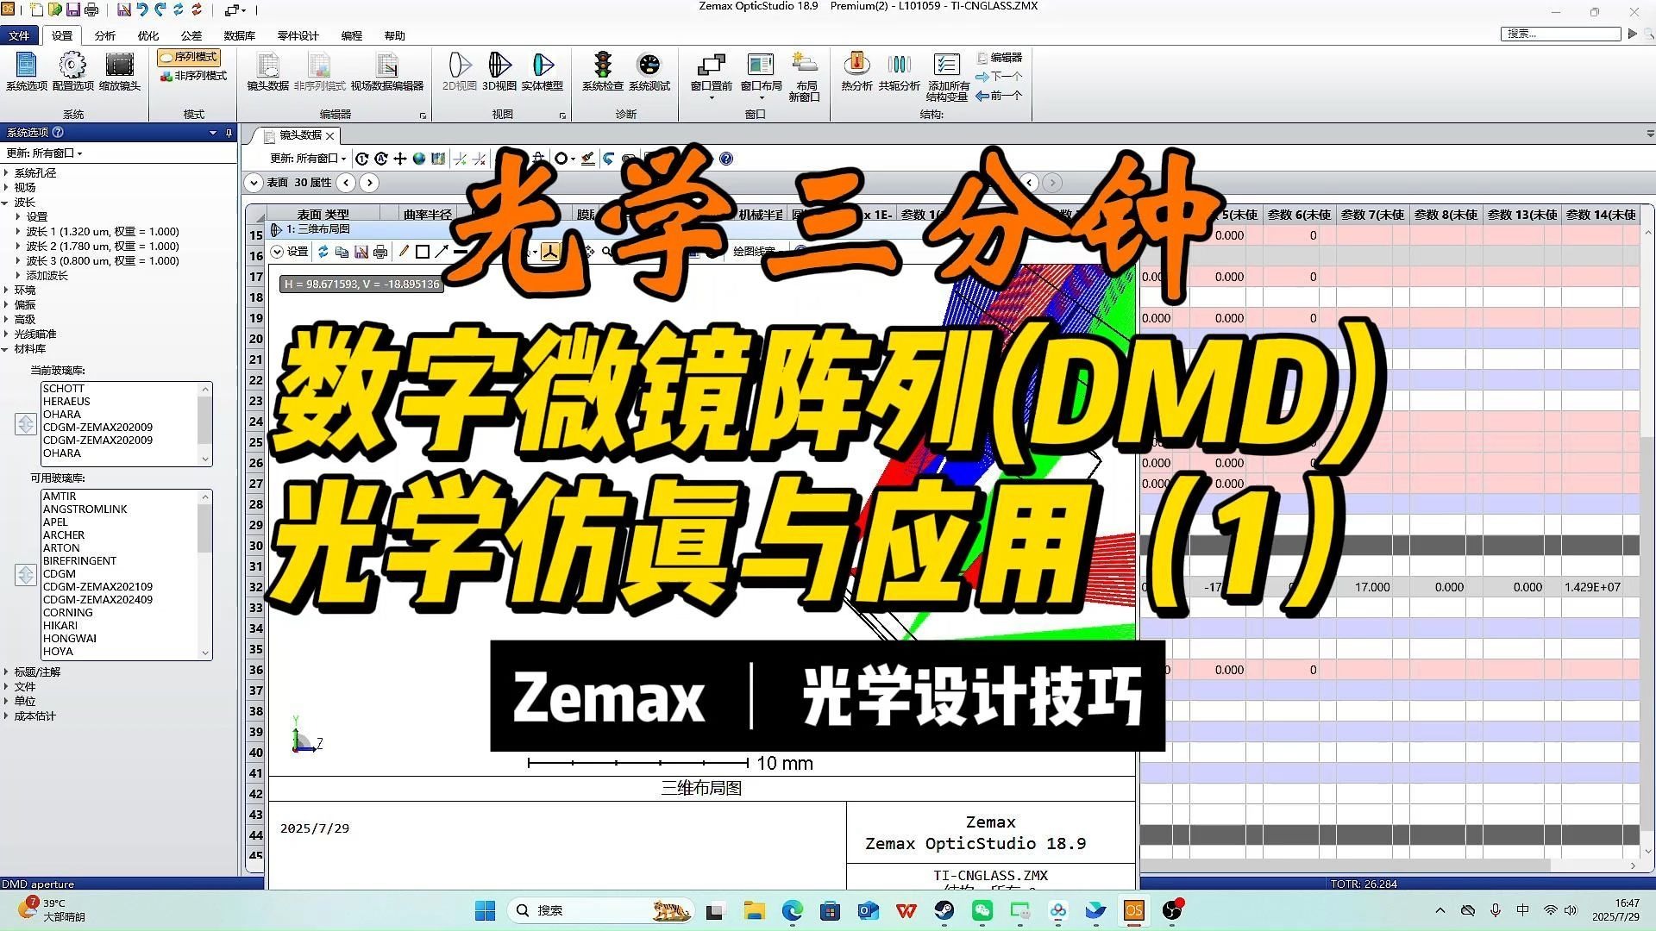Switch to 非序列模式
This screenshot has height=931, width=1656.
tap(193, 76)
